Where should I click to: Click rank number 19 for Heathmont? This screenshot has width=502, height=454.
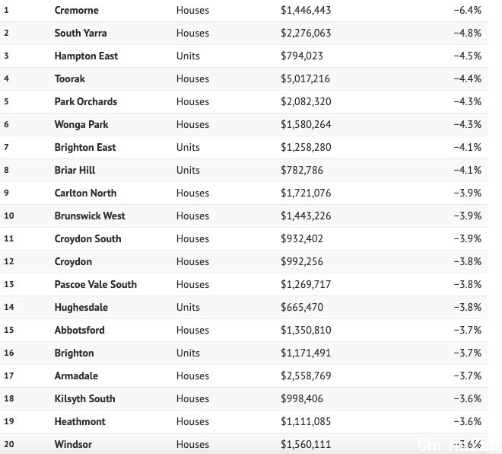click(x=9, y=421)
